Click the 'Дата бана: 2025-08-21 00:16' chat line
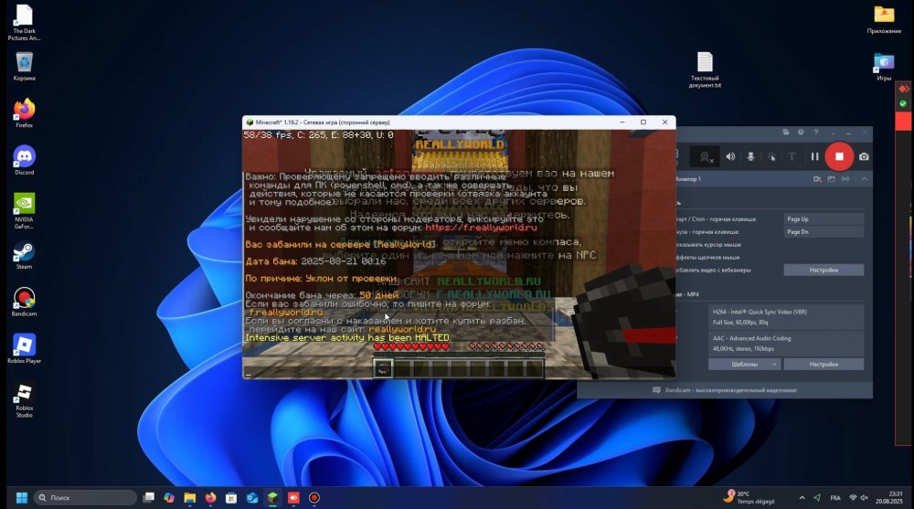 tap(315, 261)
